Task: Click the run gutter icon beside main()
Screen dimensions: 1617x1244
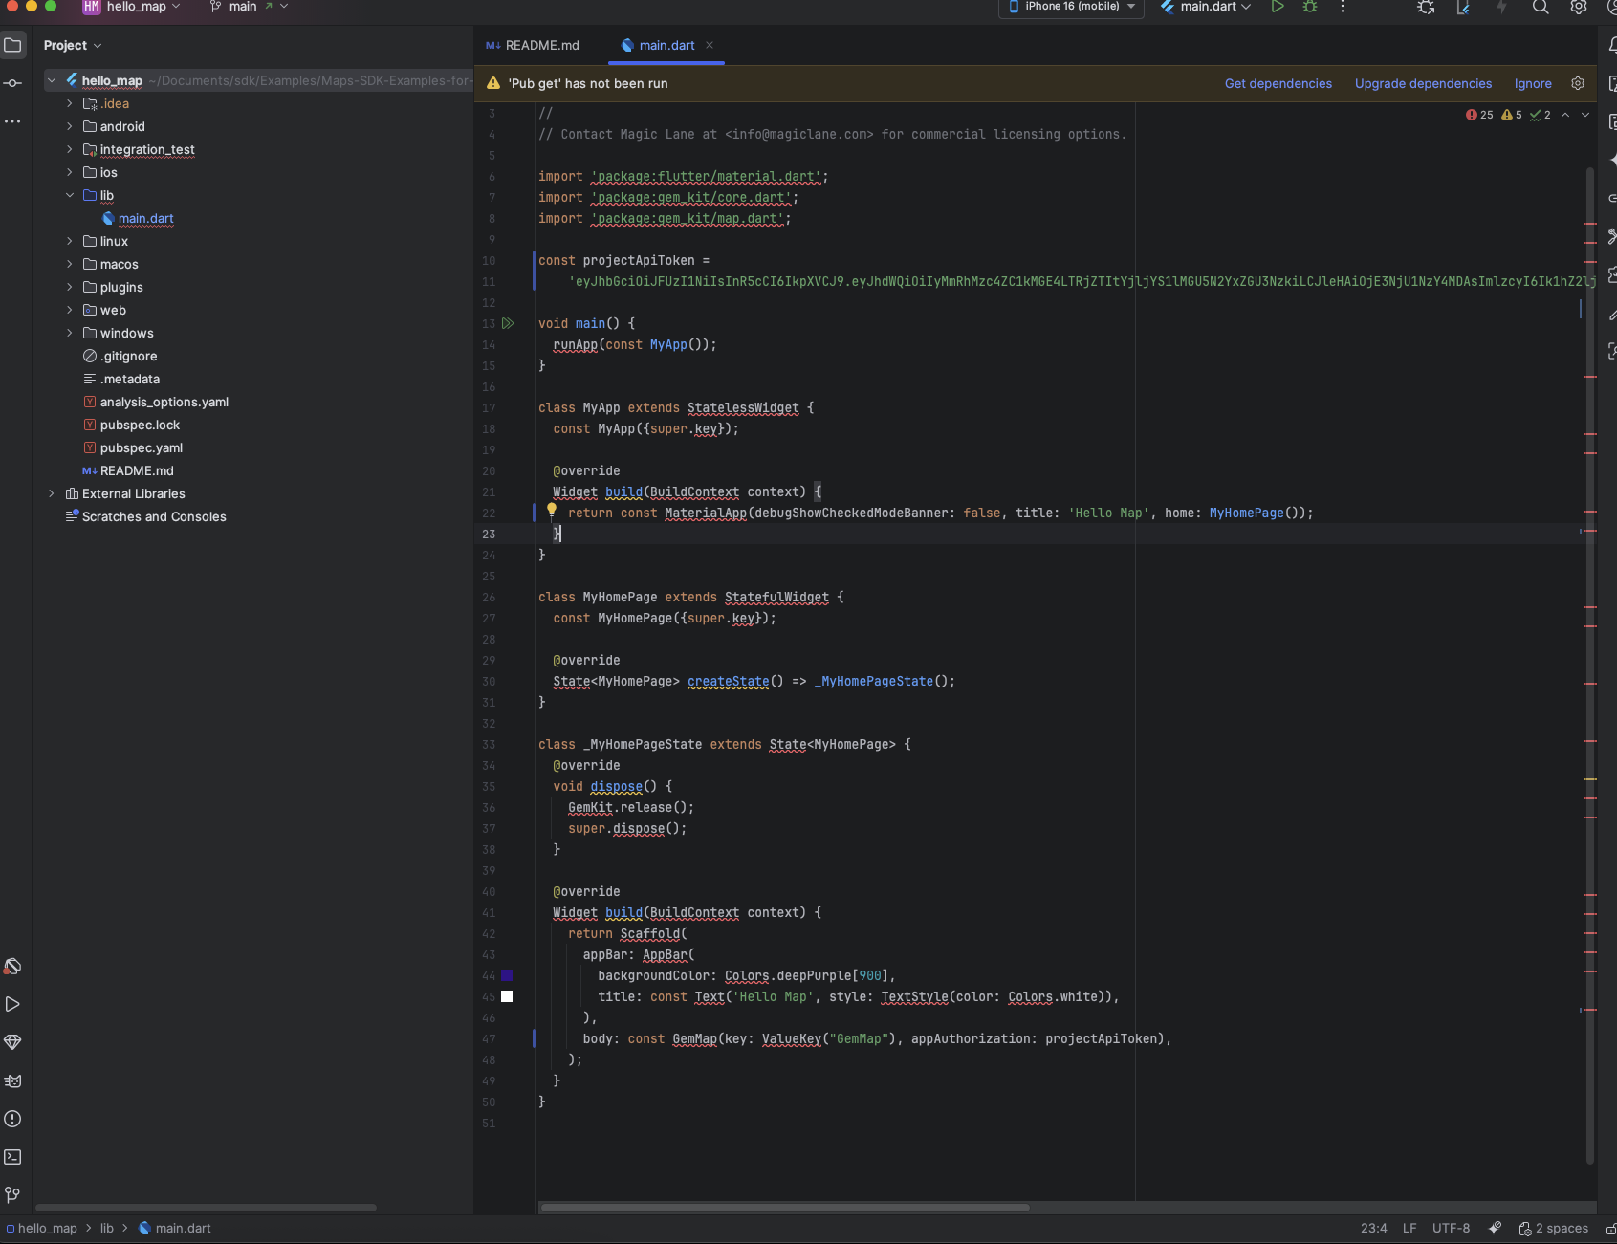Action: (508, 324)
